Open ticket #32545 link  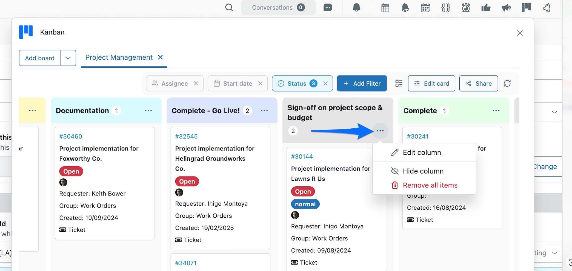186,136
